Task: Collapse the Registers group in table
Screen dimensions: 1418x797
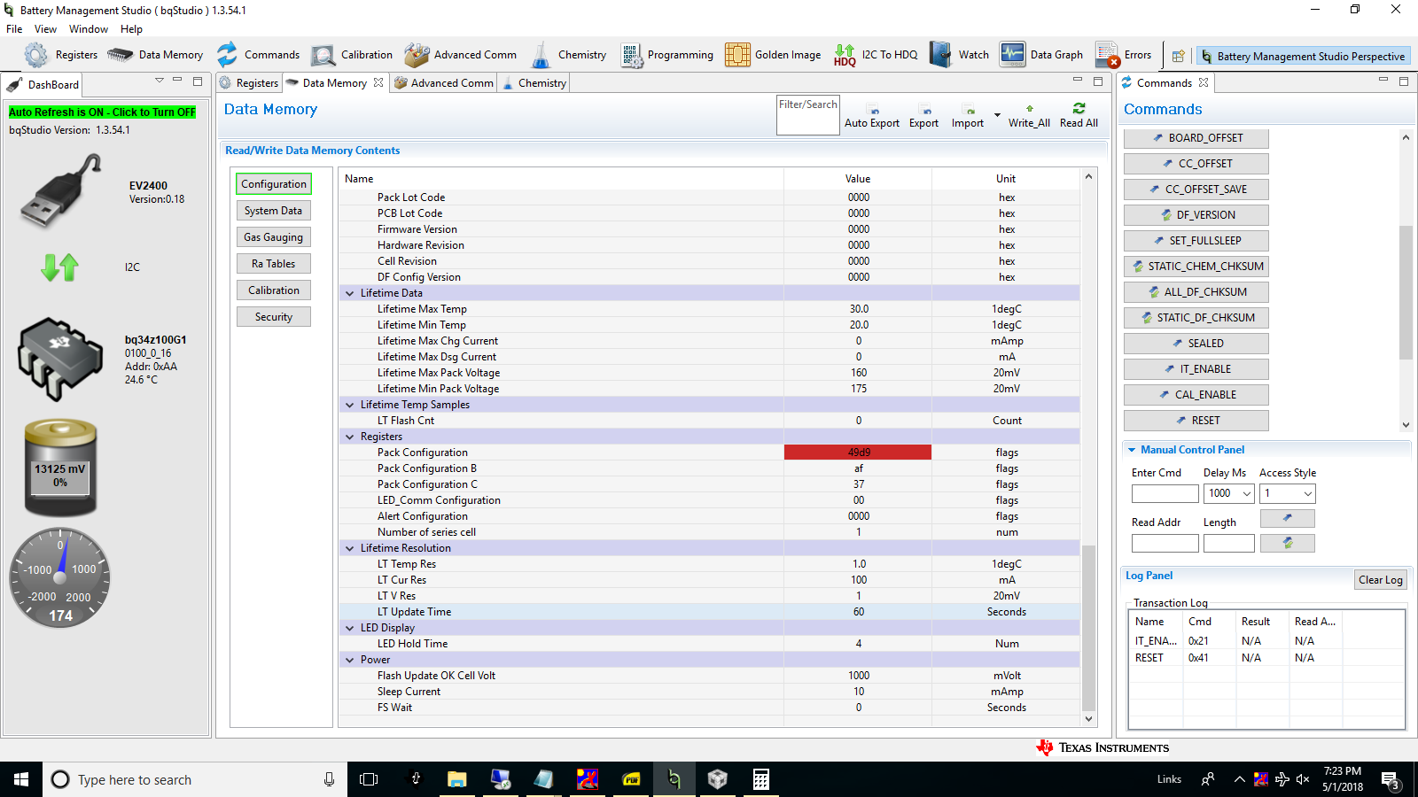Action: [349, 437]
